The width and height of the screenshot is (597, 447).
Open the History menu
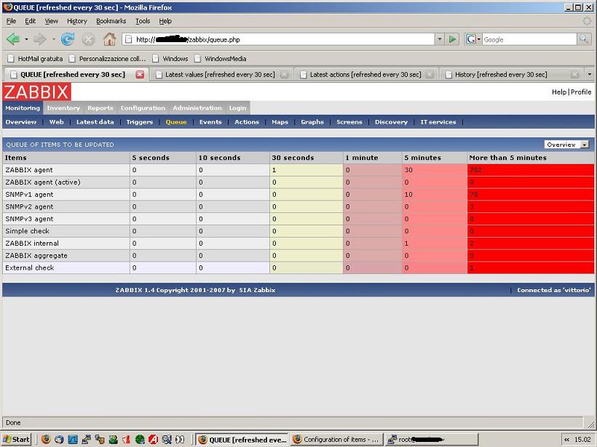tap(77, 21)
